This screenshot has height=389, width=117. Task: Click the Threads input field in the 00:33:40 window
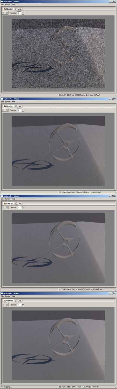point(19,207)
